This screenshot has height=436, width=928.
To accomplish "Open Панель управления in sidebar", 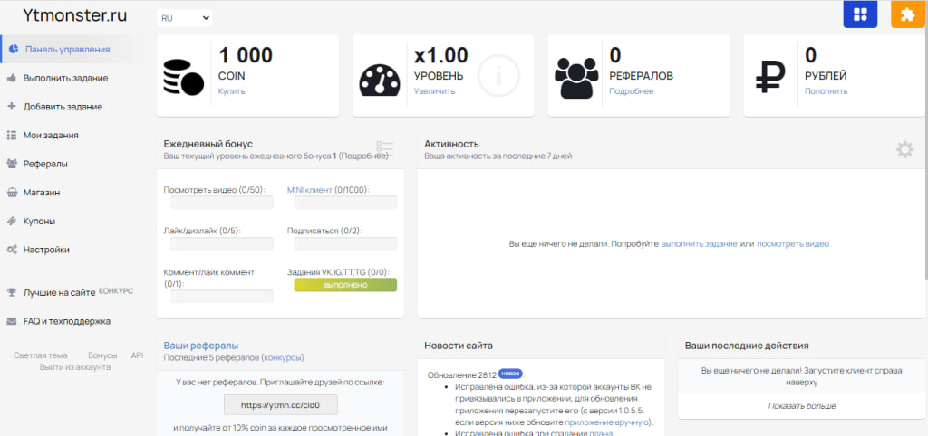I will pyautogui.click(x=67, y=49).
